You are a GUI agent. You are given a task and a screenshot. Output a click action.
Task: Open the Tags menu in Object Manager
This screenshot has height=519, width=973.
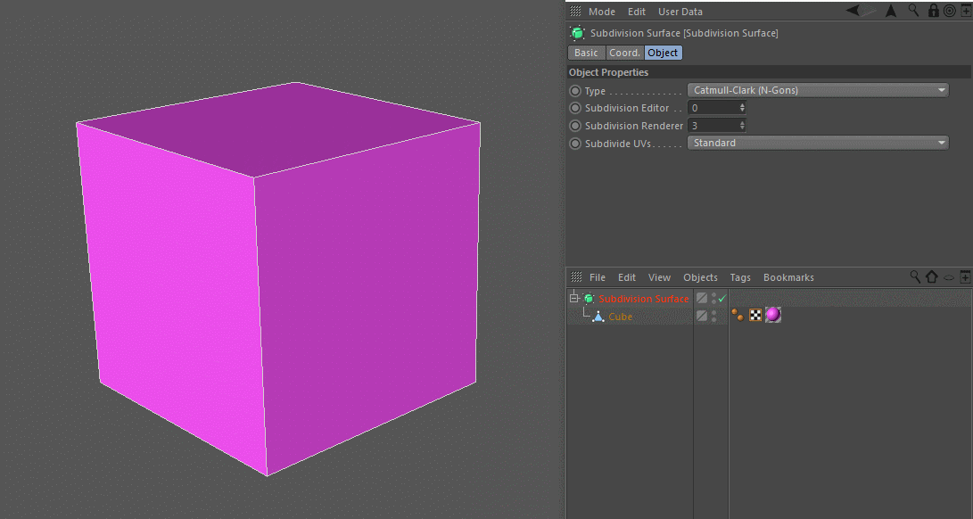(x=739, y=277)
